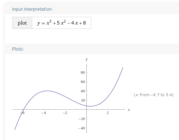
Task: Click the graph origin where axes cross
Action: click(x=87, y=109)
